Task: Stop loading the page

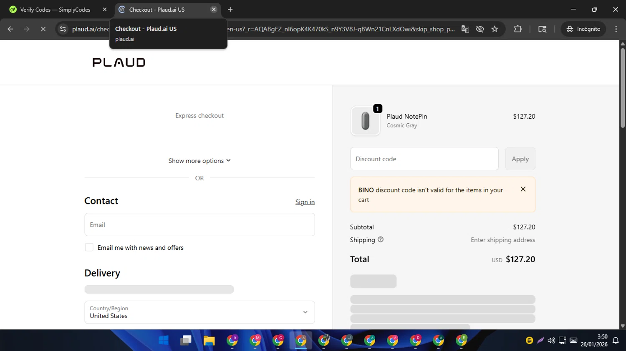Action: pos(43,29)
